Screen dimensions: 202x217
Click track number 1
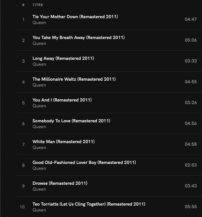pos(23,20)
